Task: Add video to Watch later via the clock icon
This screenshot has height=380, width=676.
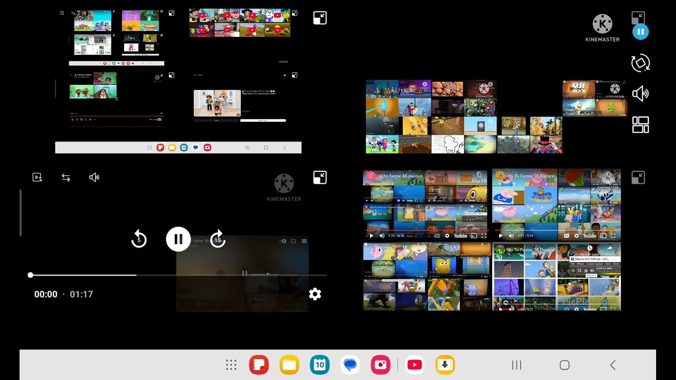Action: (x=589, y=248)
